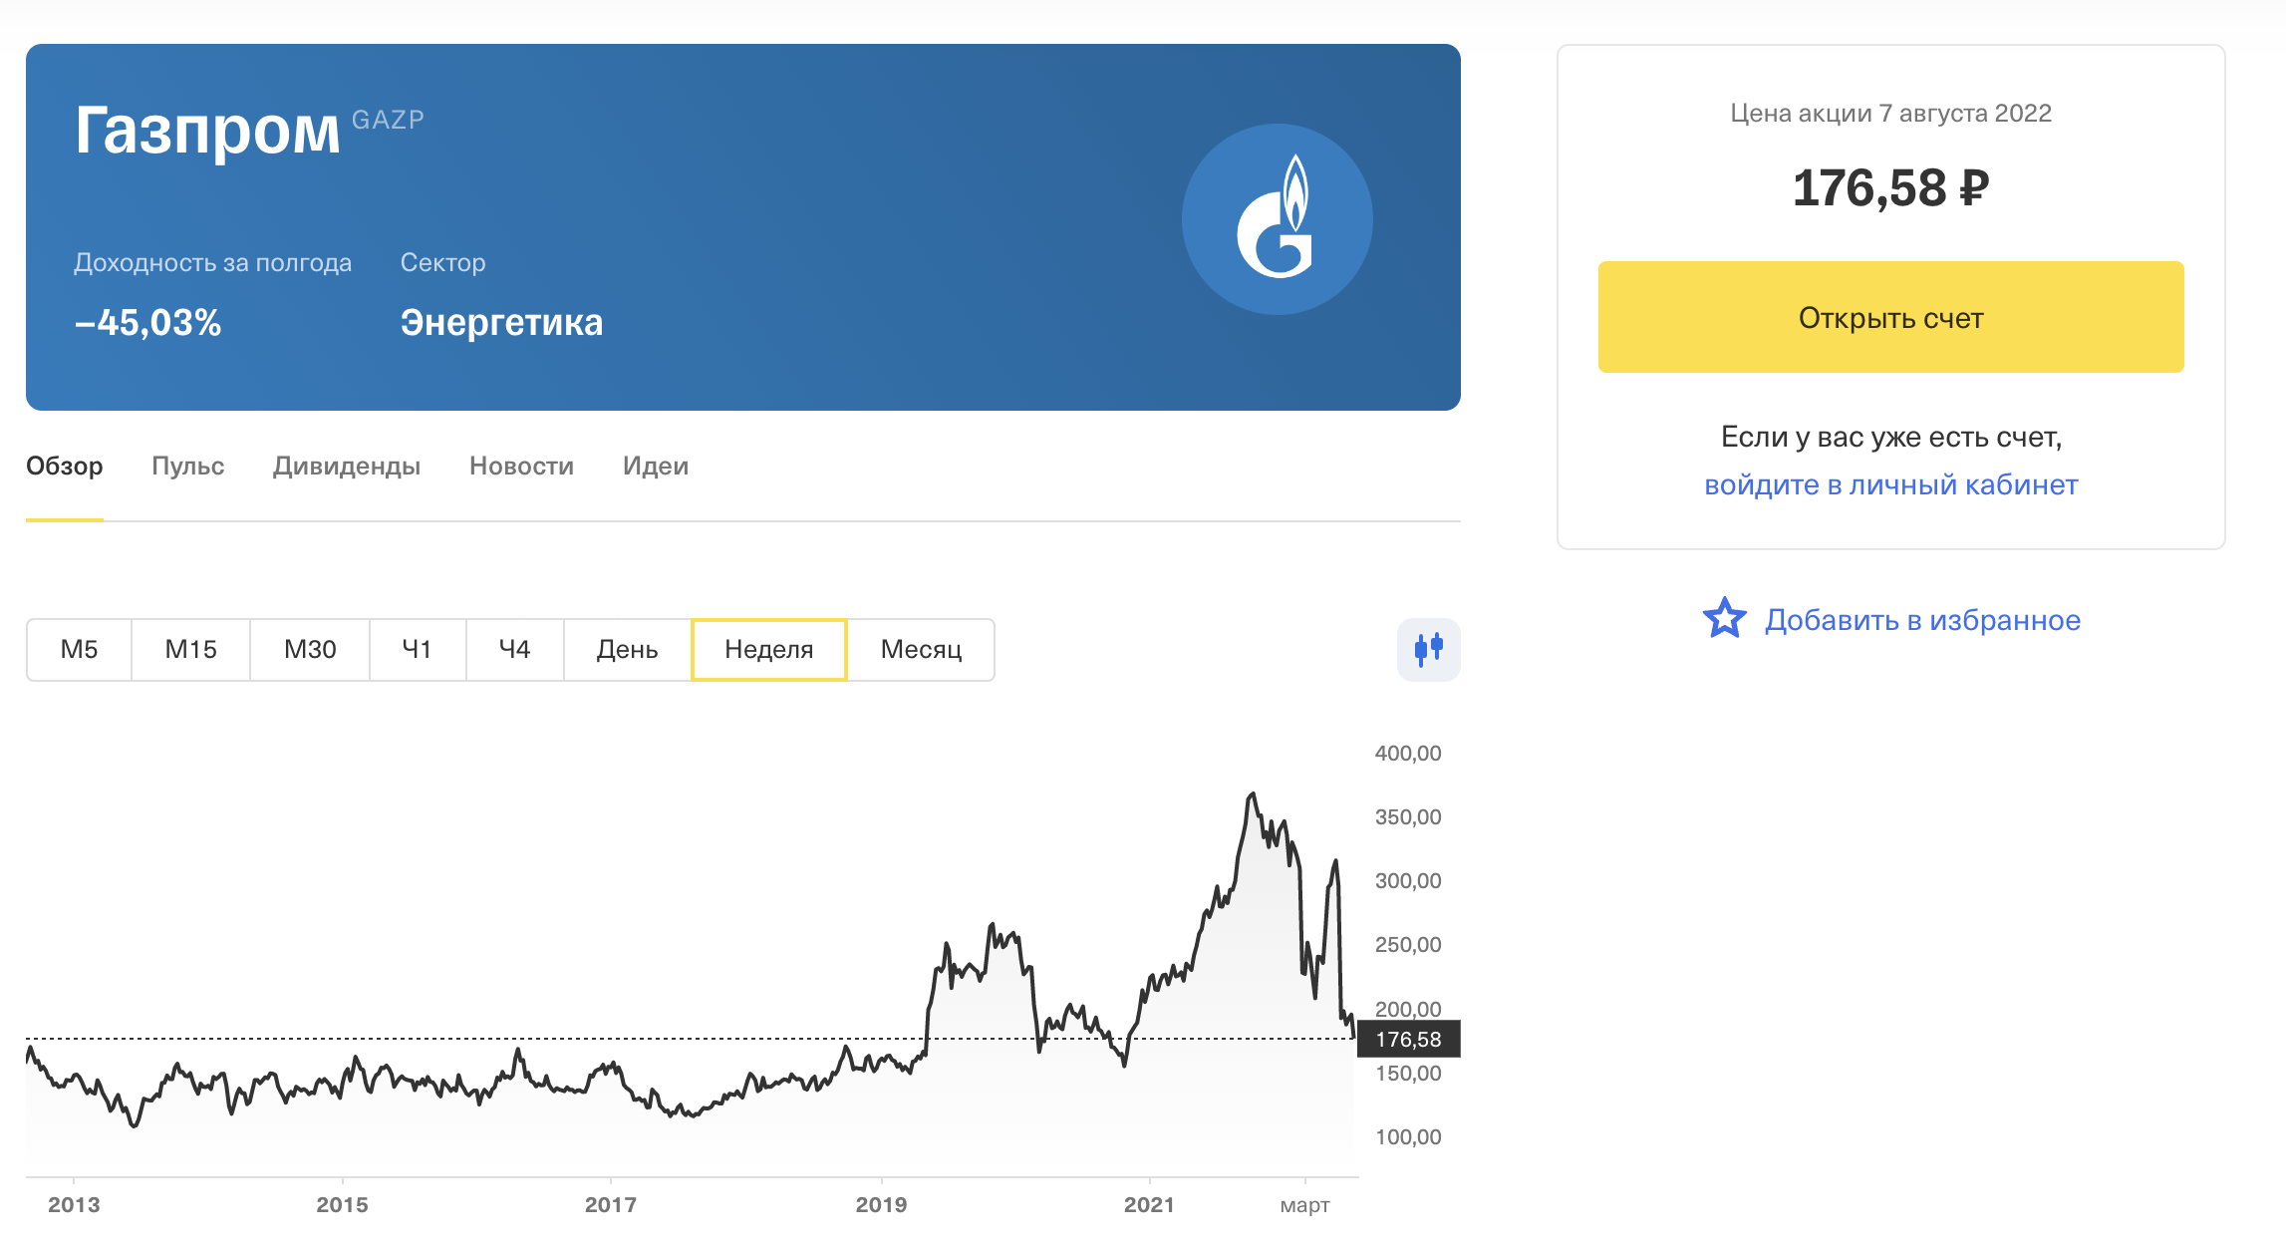Image resolution: width=2286 pixels, height=1258 pixels.
Task: Show the Идеи tab
Action: pos(656,466)
